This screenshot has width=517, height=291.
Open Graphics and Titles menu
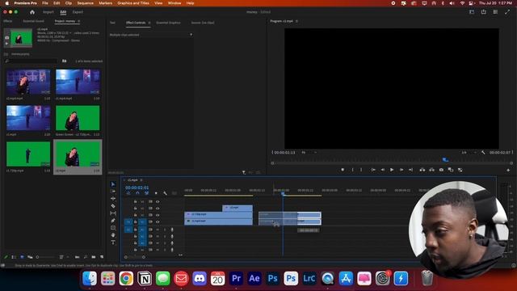coord(133,3)
